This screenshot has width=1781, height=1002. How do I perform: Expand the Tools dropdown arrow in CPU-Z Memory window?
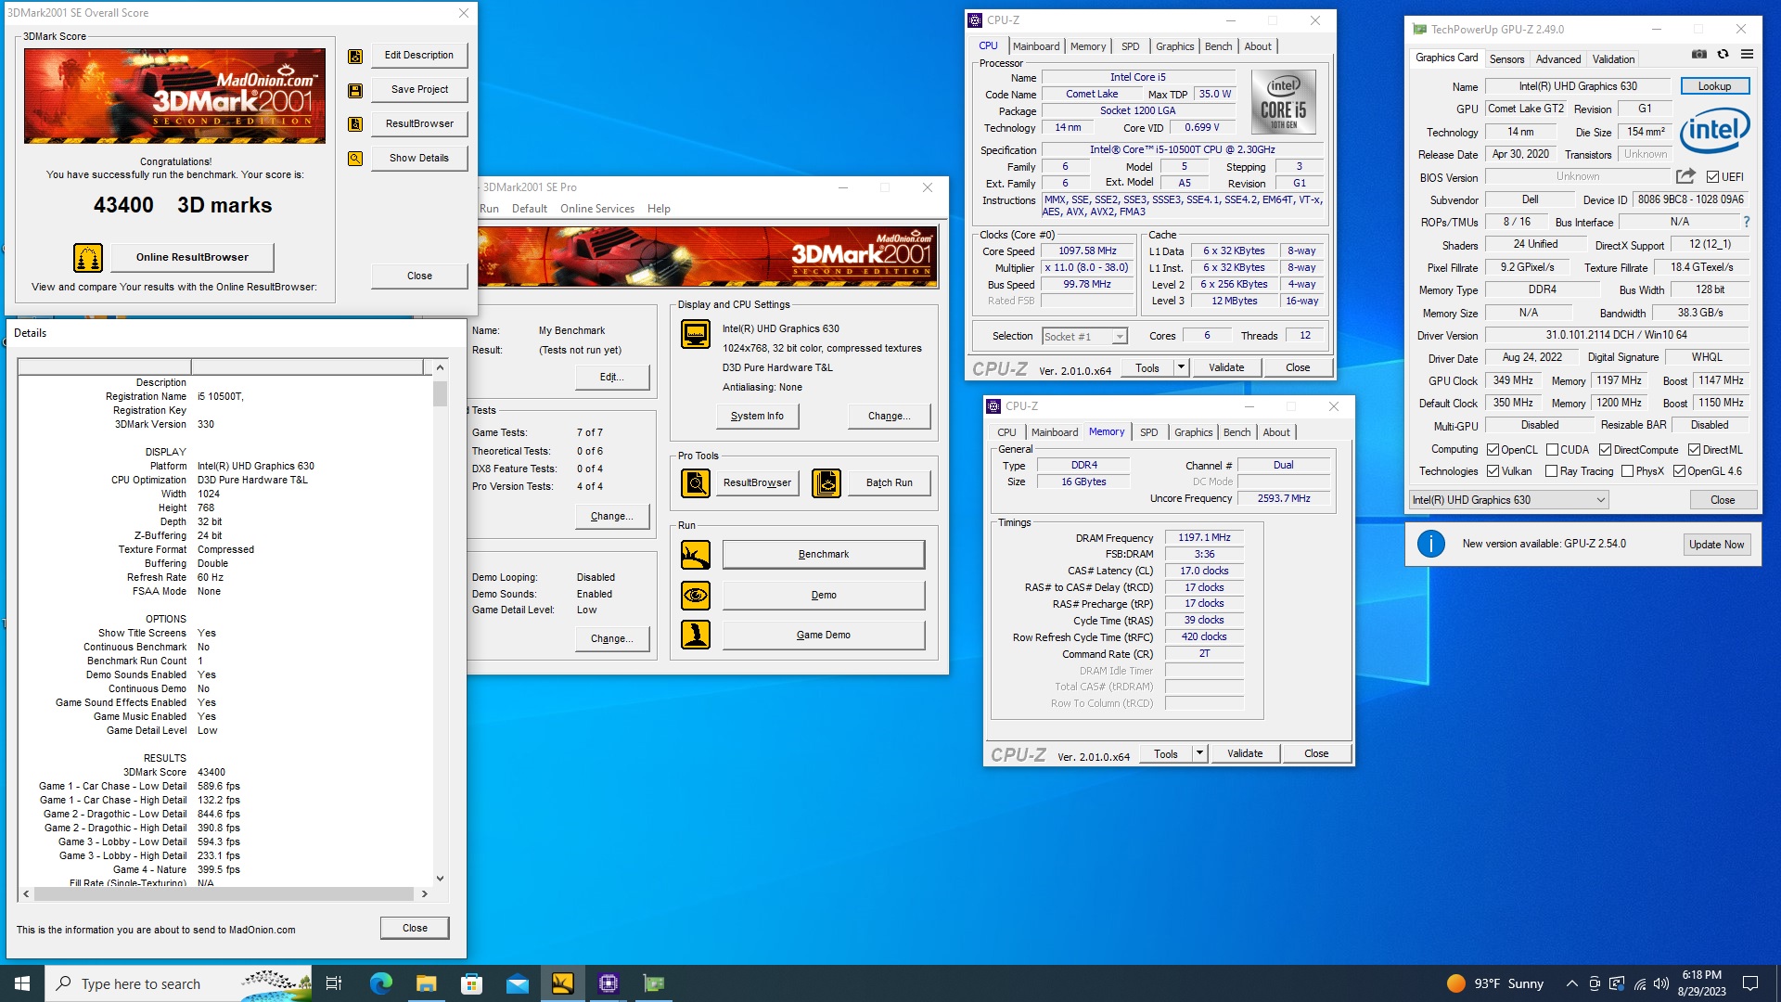[x=1199, y=753]
